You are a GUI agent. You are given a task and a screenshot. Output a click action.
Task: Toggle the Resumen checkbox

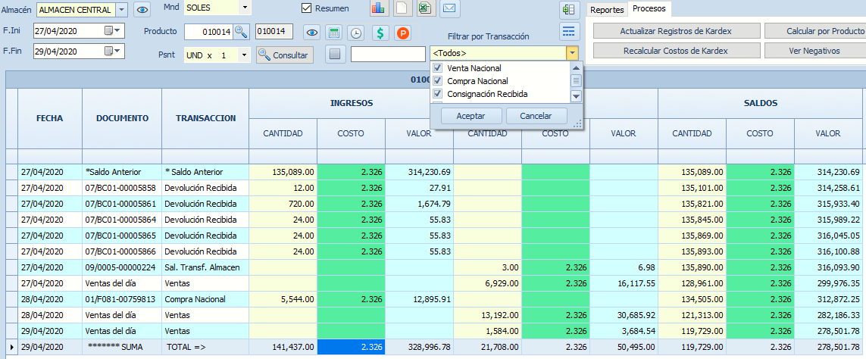pos(307,8)
